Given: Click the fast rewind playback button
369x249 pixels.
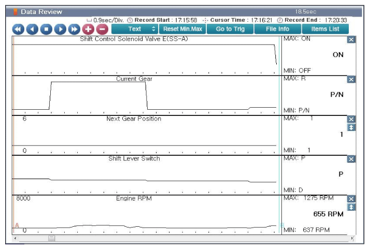Looking at the screenshot, I should 18,30.
